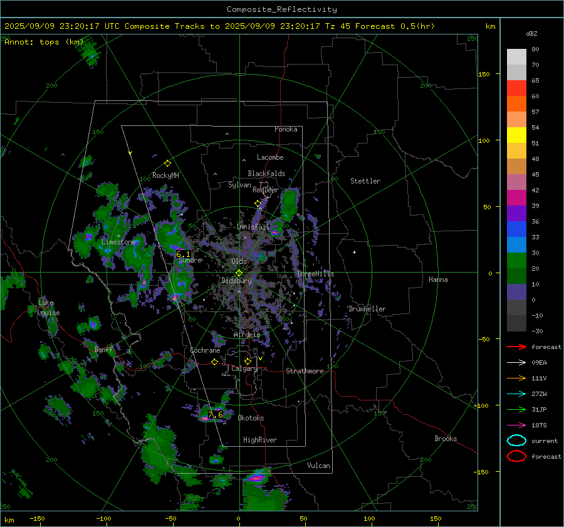Click the orange 111V track arrow
This screenshot has height=527, width=564.
pyautogui.click(x=516, y=378)
